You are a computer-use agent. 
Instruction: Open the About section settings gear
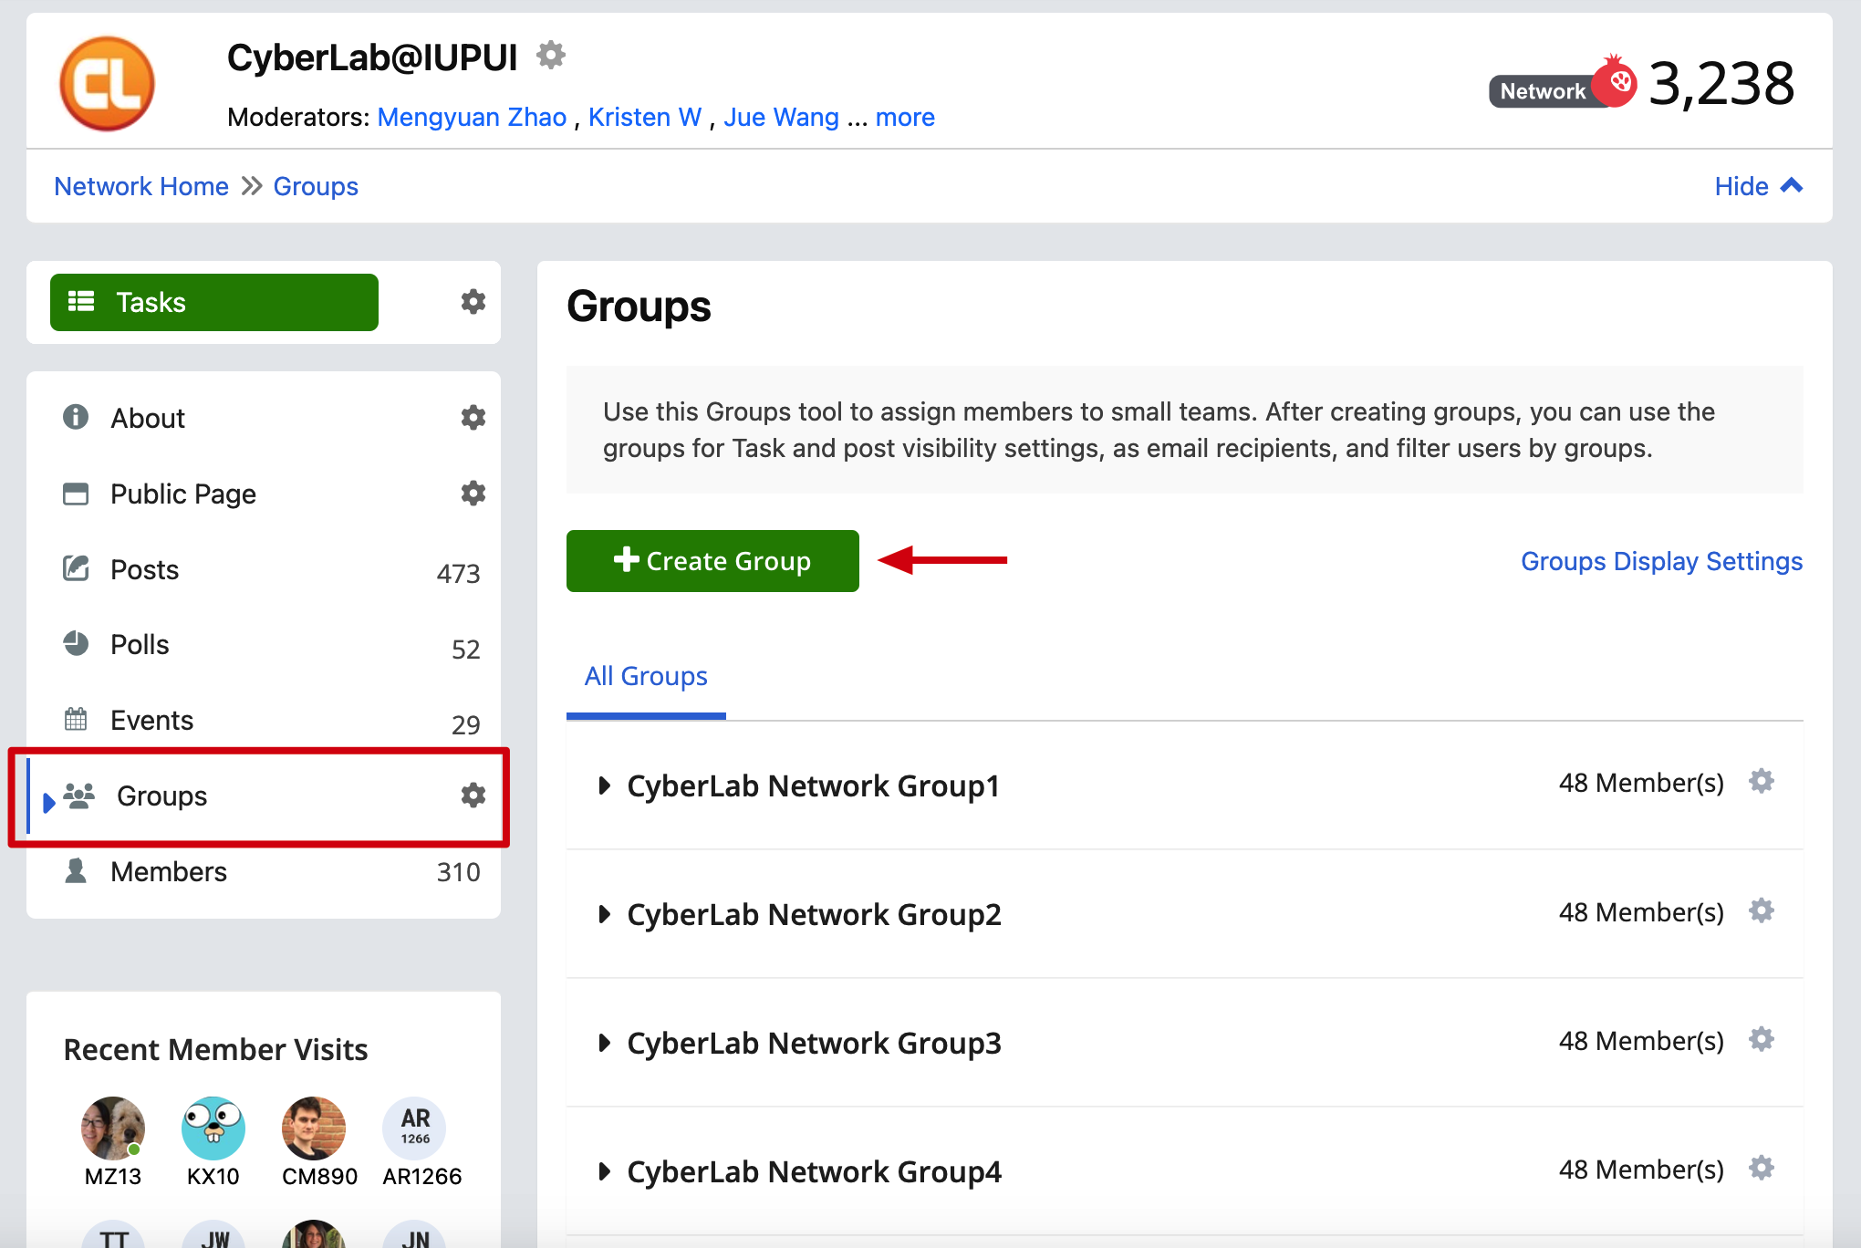click(473, 417)
